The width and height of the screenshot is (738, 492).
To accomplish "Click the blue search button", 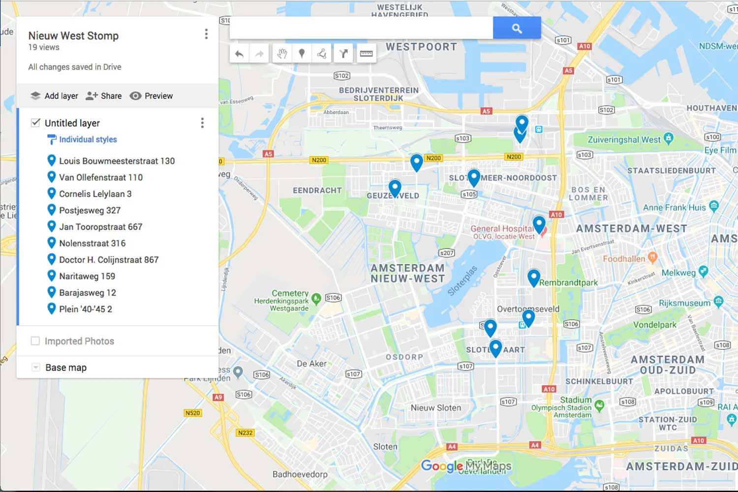I will pos(517,29).
